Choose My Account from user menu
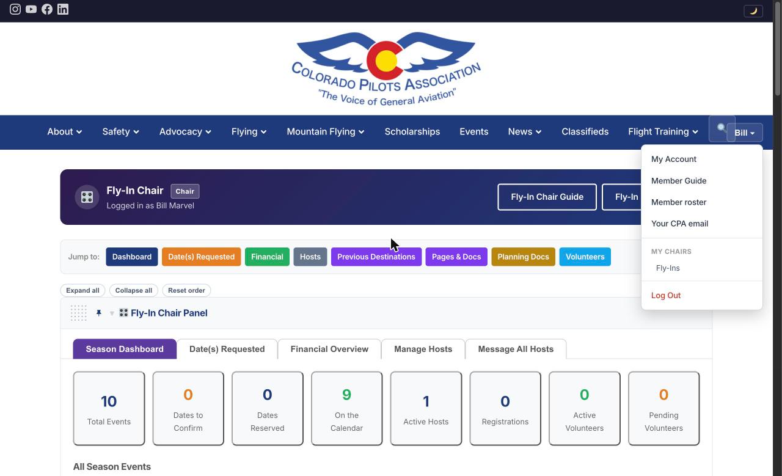This screenshot has width=782, height=476. point(702,159)
